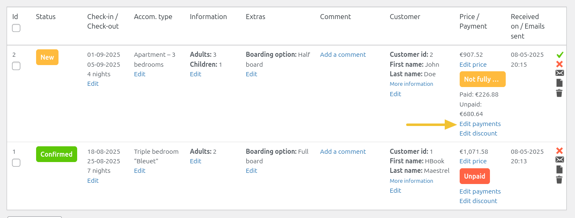This screenshot has height=218, width=575.
Task: Click envelope icon for HBook Maestrel reservation
Action: (560, 160)
